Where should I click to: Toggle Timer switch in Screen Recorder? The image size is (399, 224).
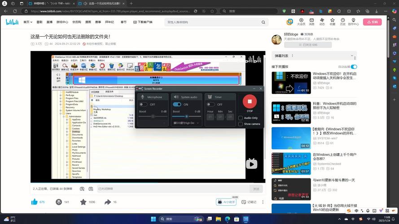(210, 104)
